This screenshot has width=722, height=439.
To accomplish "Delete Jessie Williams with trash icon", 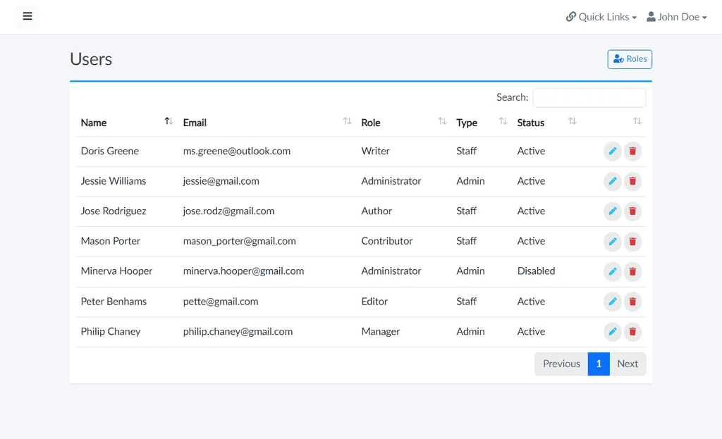I will [632, 181].
